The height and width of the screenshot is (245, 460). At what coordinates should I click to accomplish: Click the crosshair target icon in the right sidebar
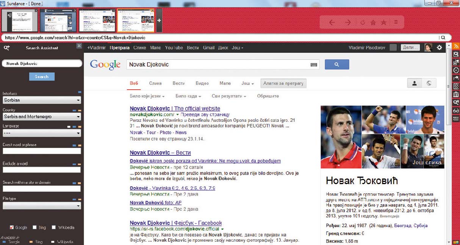(x=456, y=70)
